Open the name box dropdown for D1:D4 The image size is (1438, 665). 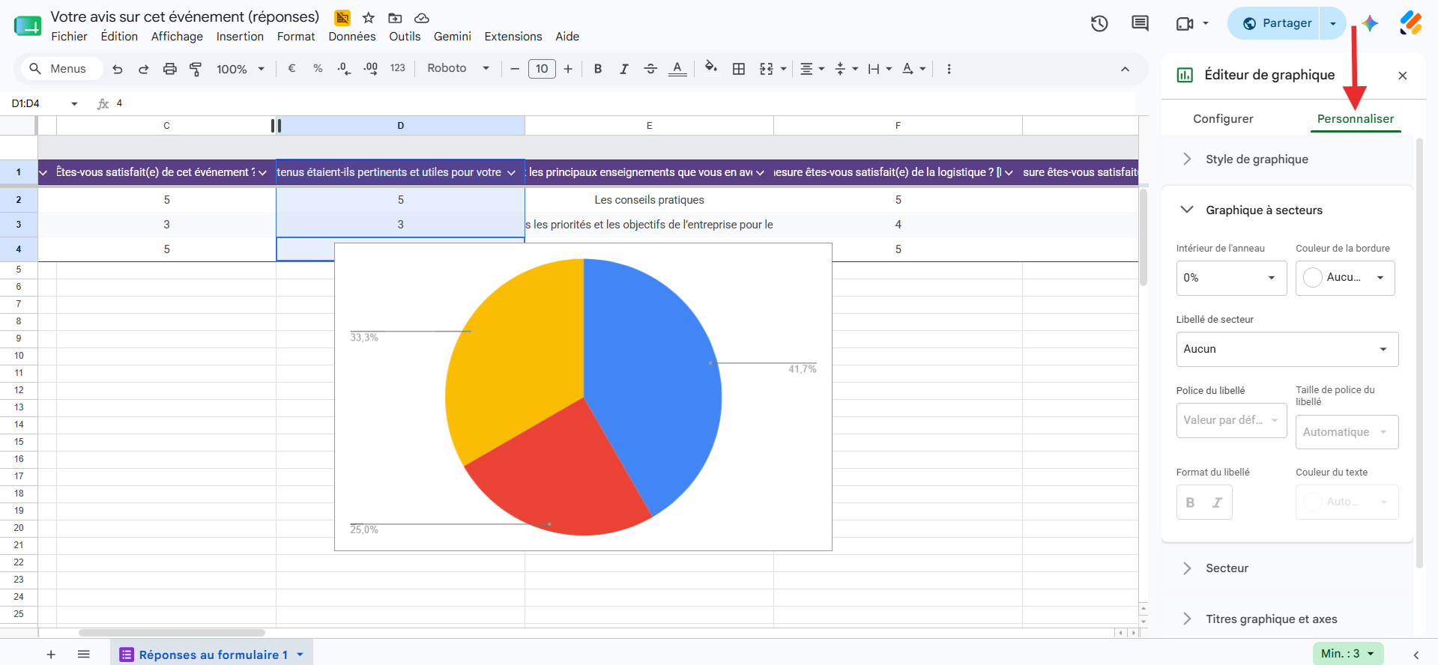click(74, 103)
